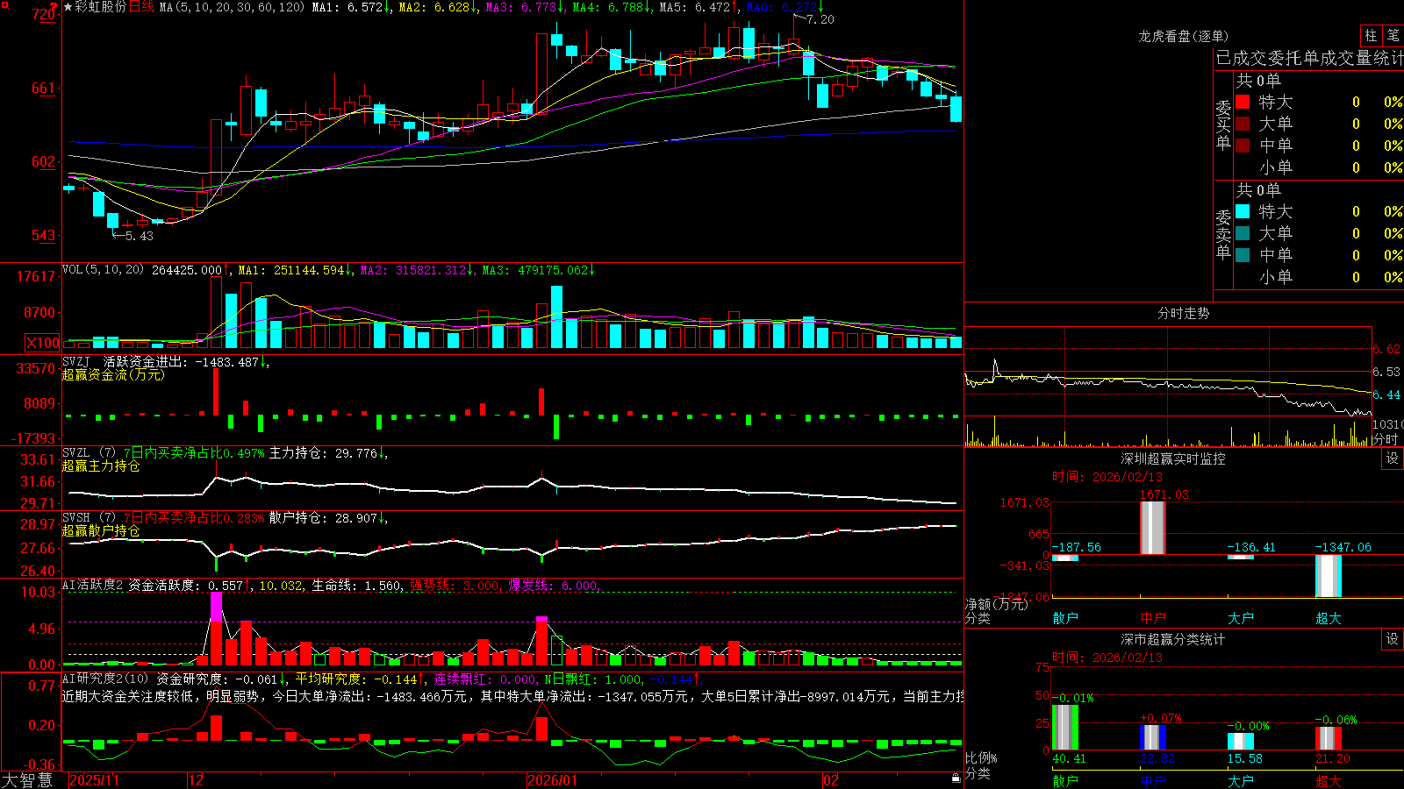
Task: Click the star icon beside 彩虹股份
Action: pyautogui.click(x=68, y=7)
